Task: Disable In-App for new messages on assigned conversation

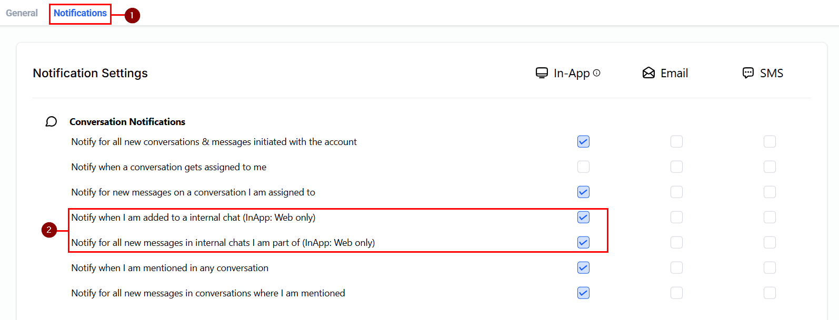Action: point(583,192)
